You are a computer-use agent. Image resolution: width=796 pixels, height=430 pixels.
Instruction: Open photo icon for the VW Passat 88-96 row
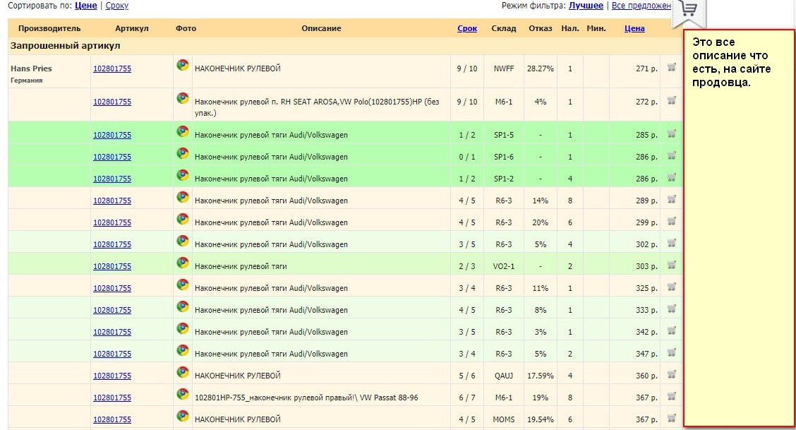coord(183,393)
